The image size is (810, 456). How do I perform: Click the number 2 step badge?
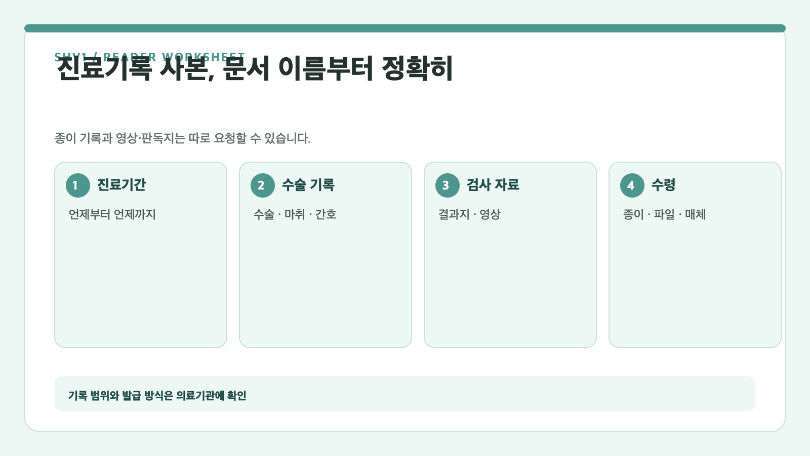[263, 185]
